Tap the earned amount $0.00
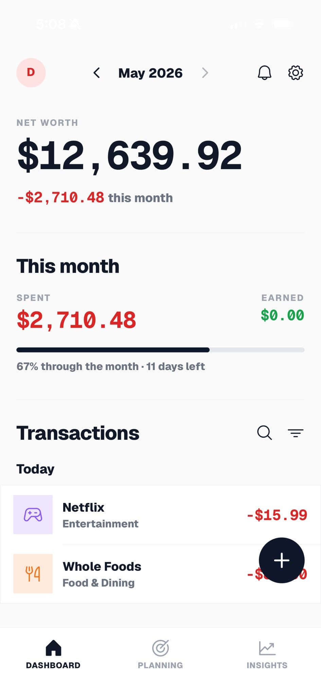Viewport: 321px width, 696px height. pyautogui.click(x=282, y=315)
